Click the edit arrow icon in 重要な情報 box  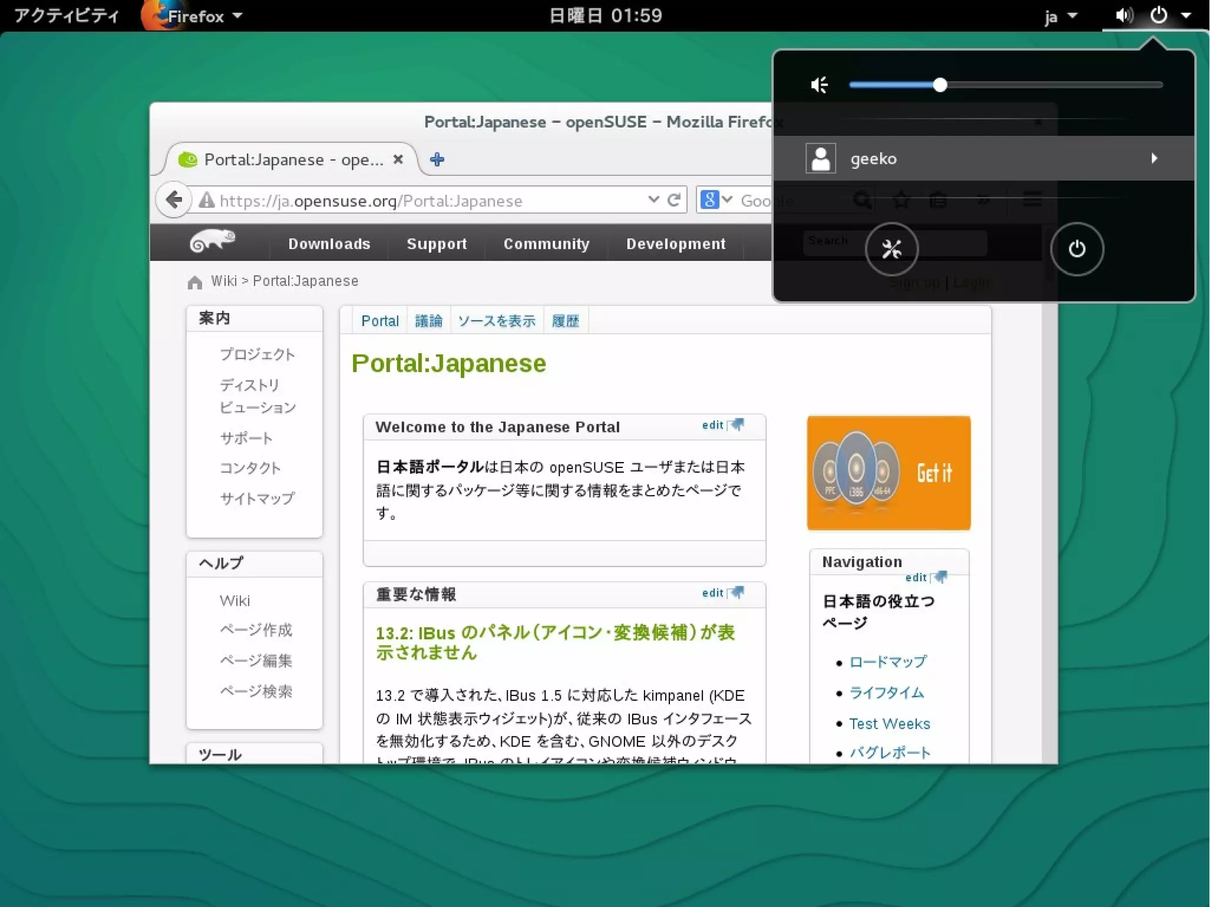[x=736, y=593]
